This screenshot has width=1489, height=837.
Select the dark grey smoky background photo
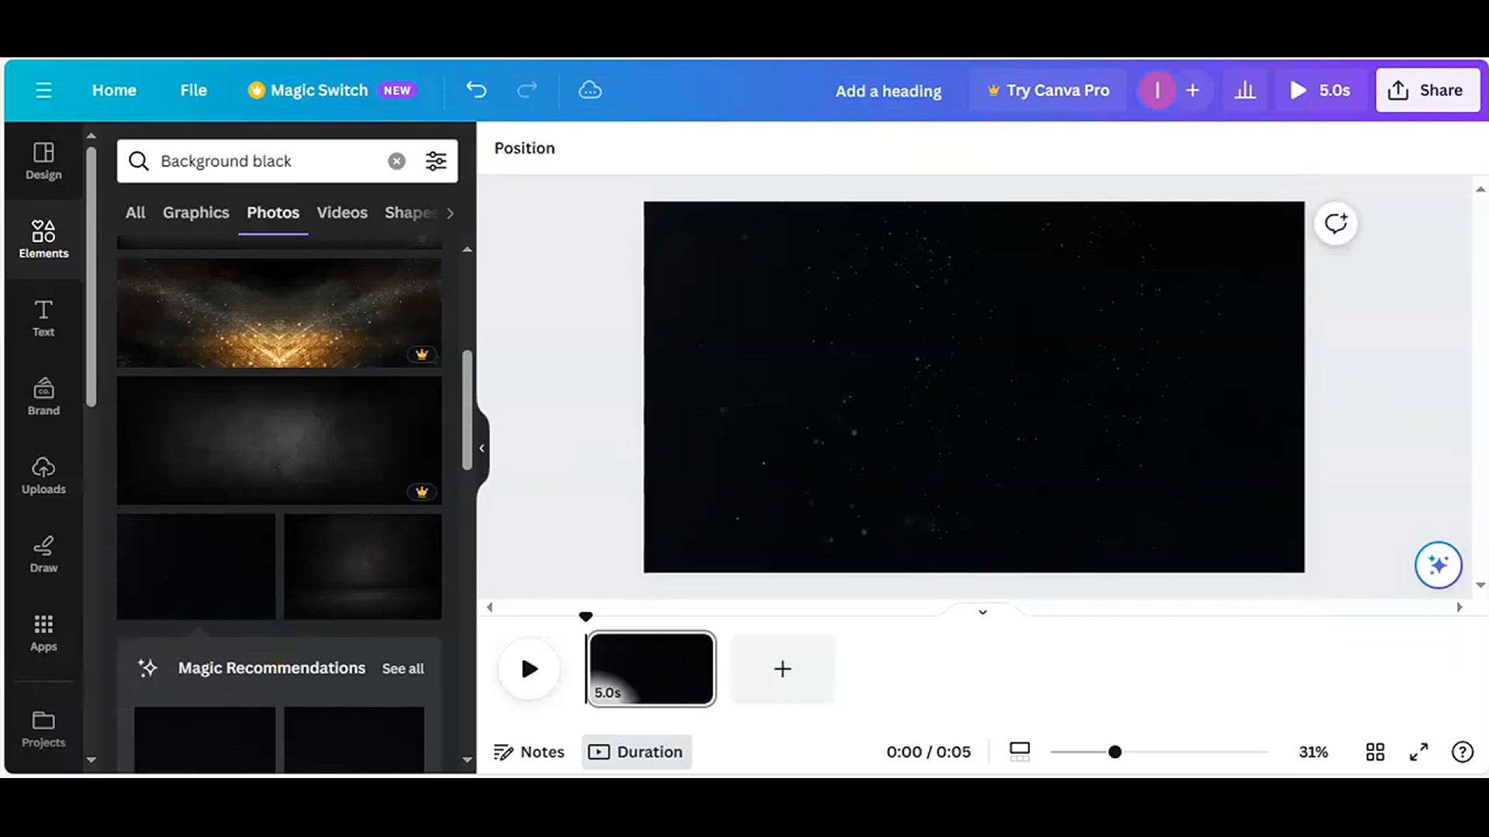click(x=279, y=440)
